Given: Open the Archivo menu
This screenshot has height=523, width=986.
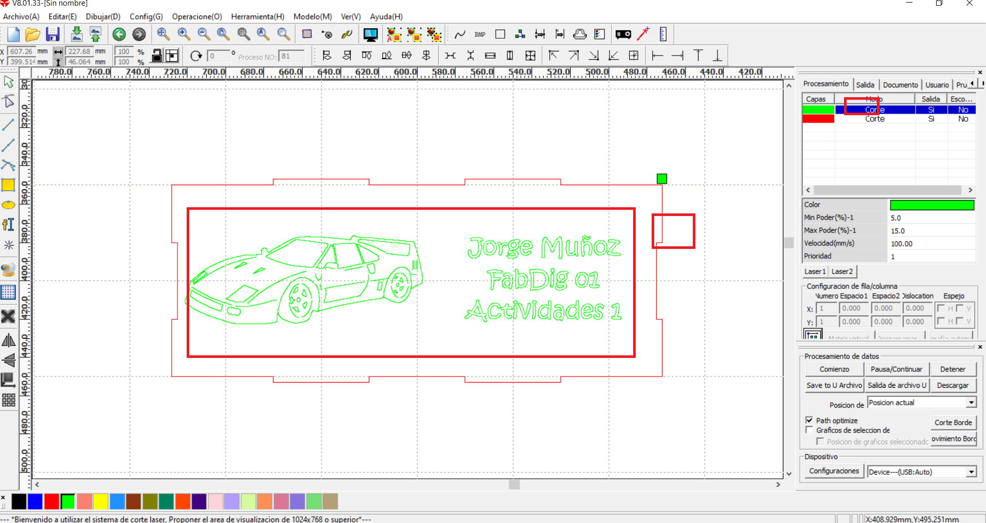Looking at the screenshot, I should [21, 16].
